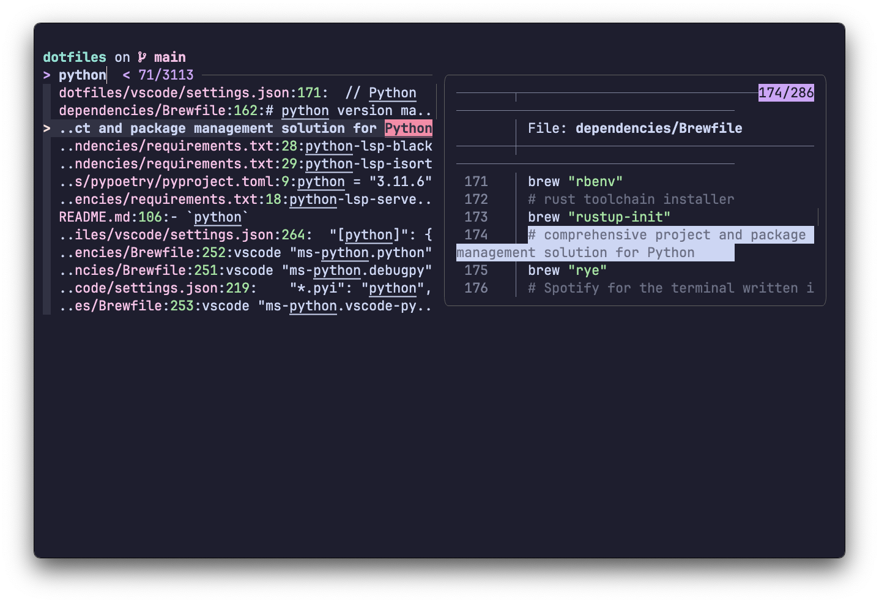This screenshot has height=603, width=879.
Task: Select the dotfiles/vscode/settings.json:171 result
Action: pos(238,92)
